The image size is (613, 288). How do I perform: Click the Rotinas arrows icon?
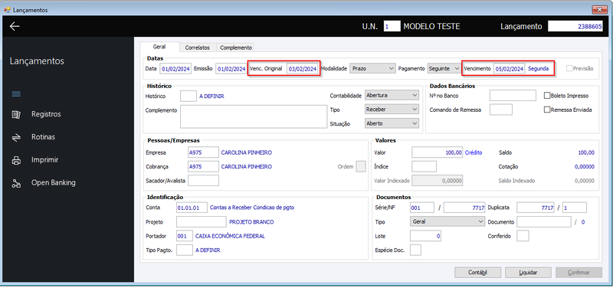[x=16, y=138]
